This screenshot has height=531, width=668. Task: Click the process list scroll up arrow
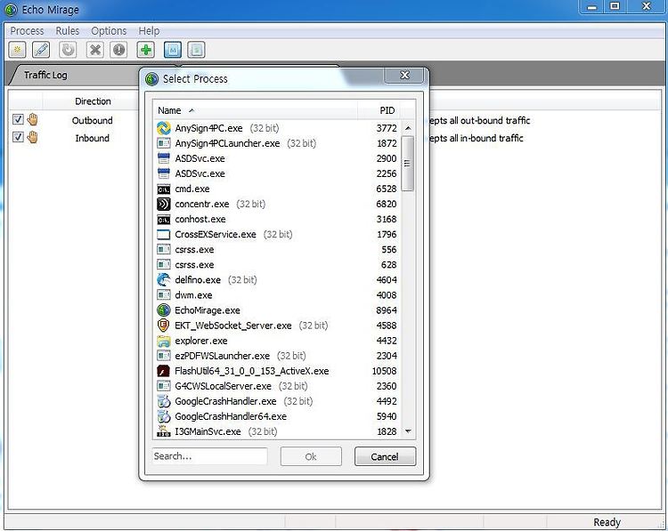pos(408,128)
